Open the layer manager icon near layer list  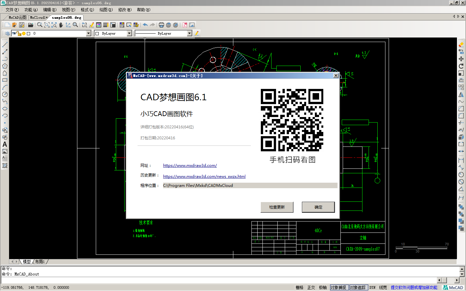pyautogui.click(x=7, y=33)
